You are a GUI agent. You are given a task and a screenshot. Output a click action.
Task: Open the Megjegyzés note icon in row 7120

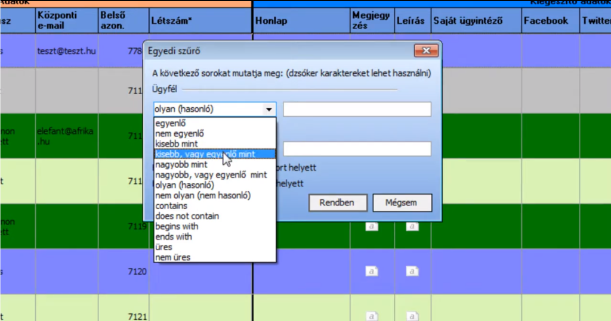371,271
